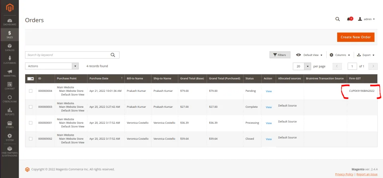Open the Customers sidebar menu
Image resolution: width=383 pixels, height=178 pixels.
point(10,60)
